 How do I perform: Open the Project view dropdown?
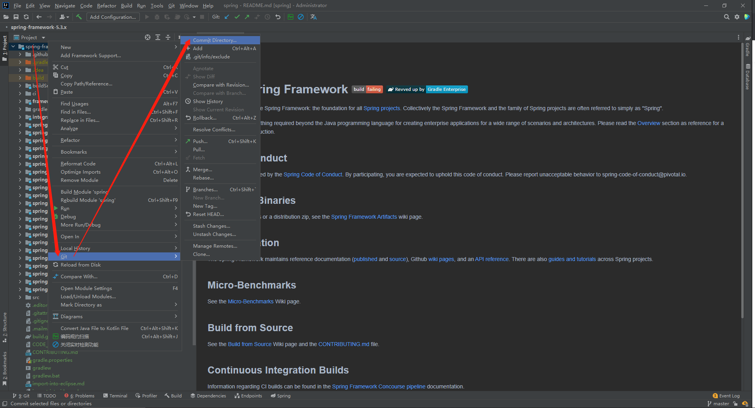(30, 37)
